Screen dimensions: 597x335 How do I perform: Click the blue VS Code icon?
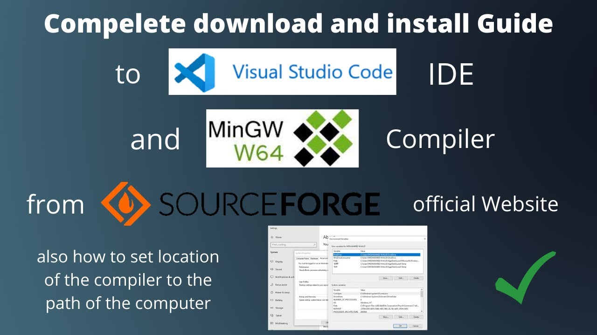click(x=194, y=72)
